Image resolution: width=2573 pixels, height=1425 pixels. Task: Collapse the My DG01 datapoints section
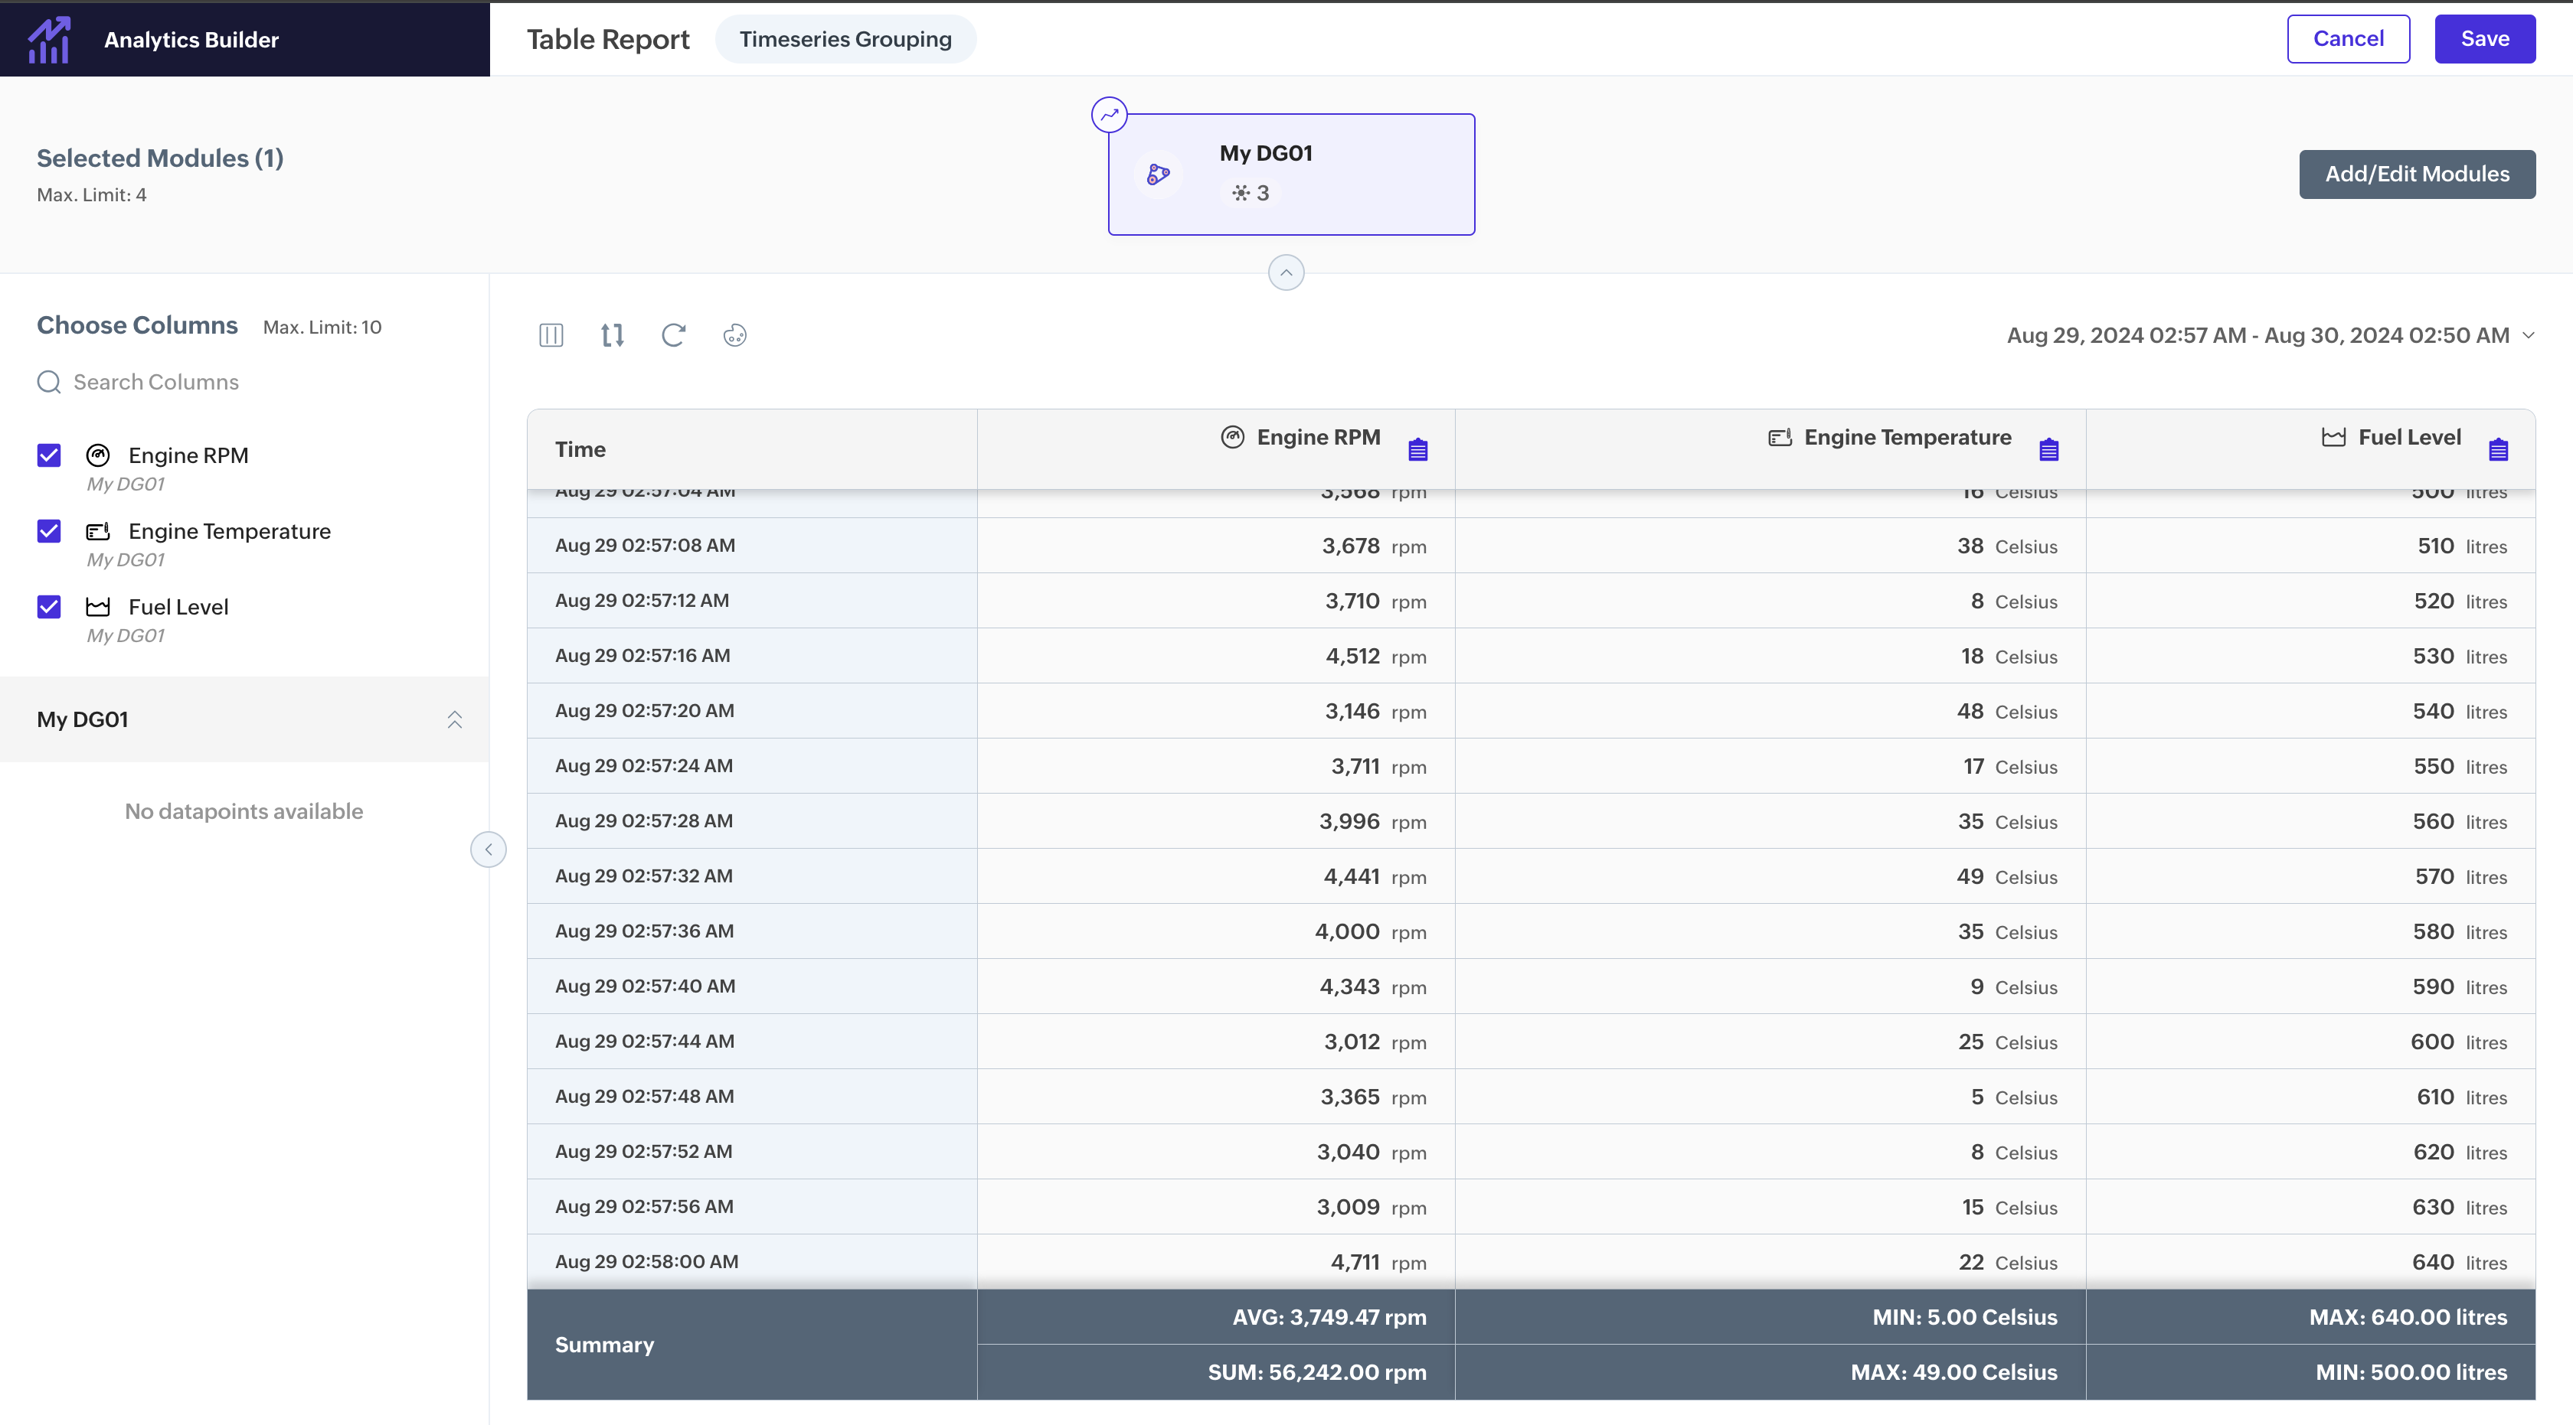[x=454, y=719]
